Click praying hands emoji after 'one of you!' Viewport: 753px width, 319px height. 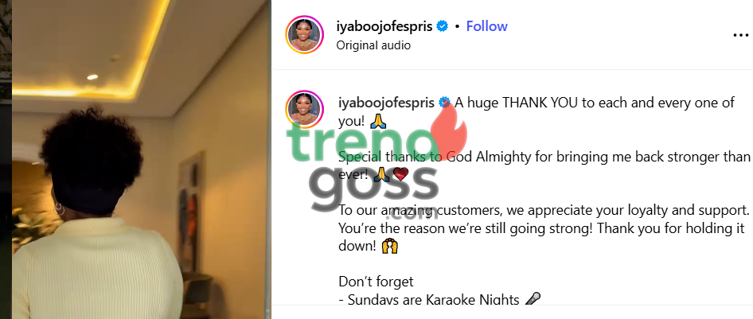point(378,122)
